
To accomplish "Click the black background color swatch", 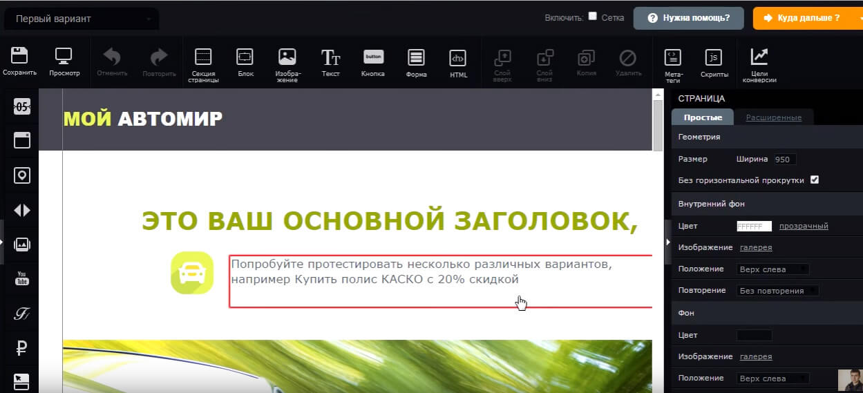I will (x=754, y=335).
